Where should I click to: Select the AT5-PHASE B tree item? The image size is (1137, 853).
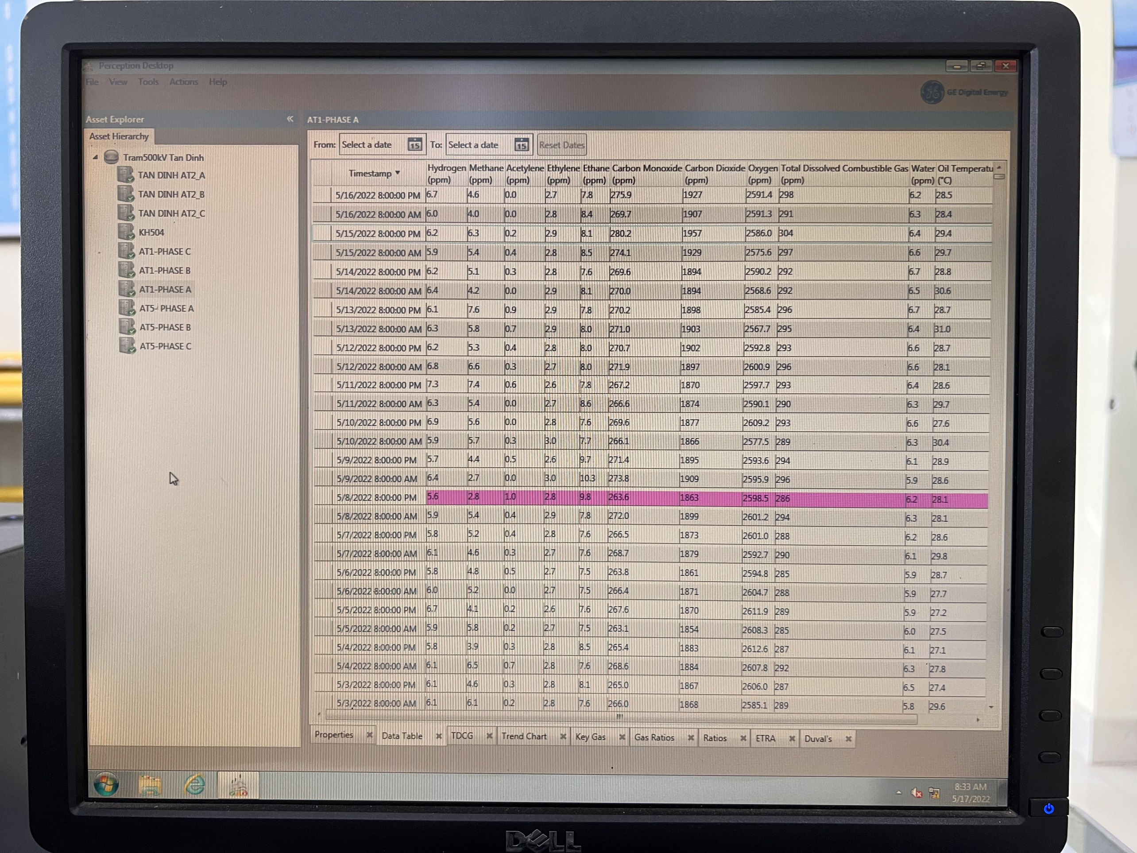pos(165,327)
